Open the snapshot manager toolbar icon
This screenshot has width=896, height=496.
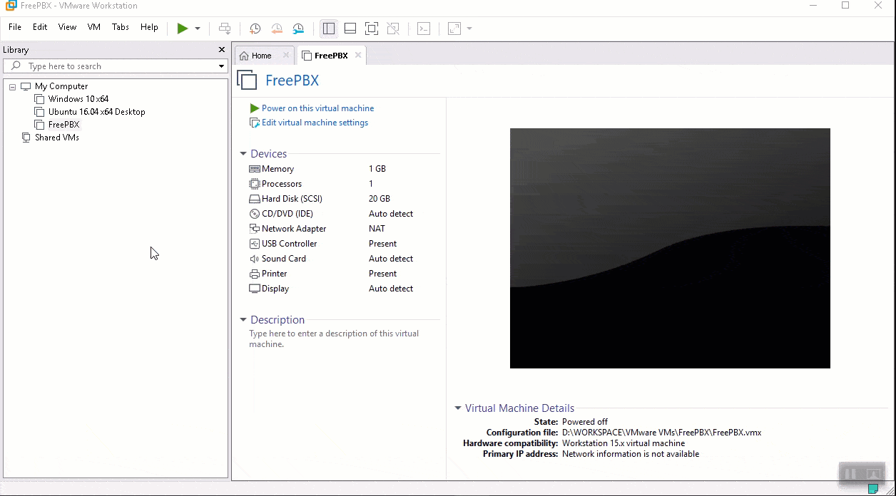299,29
